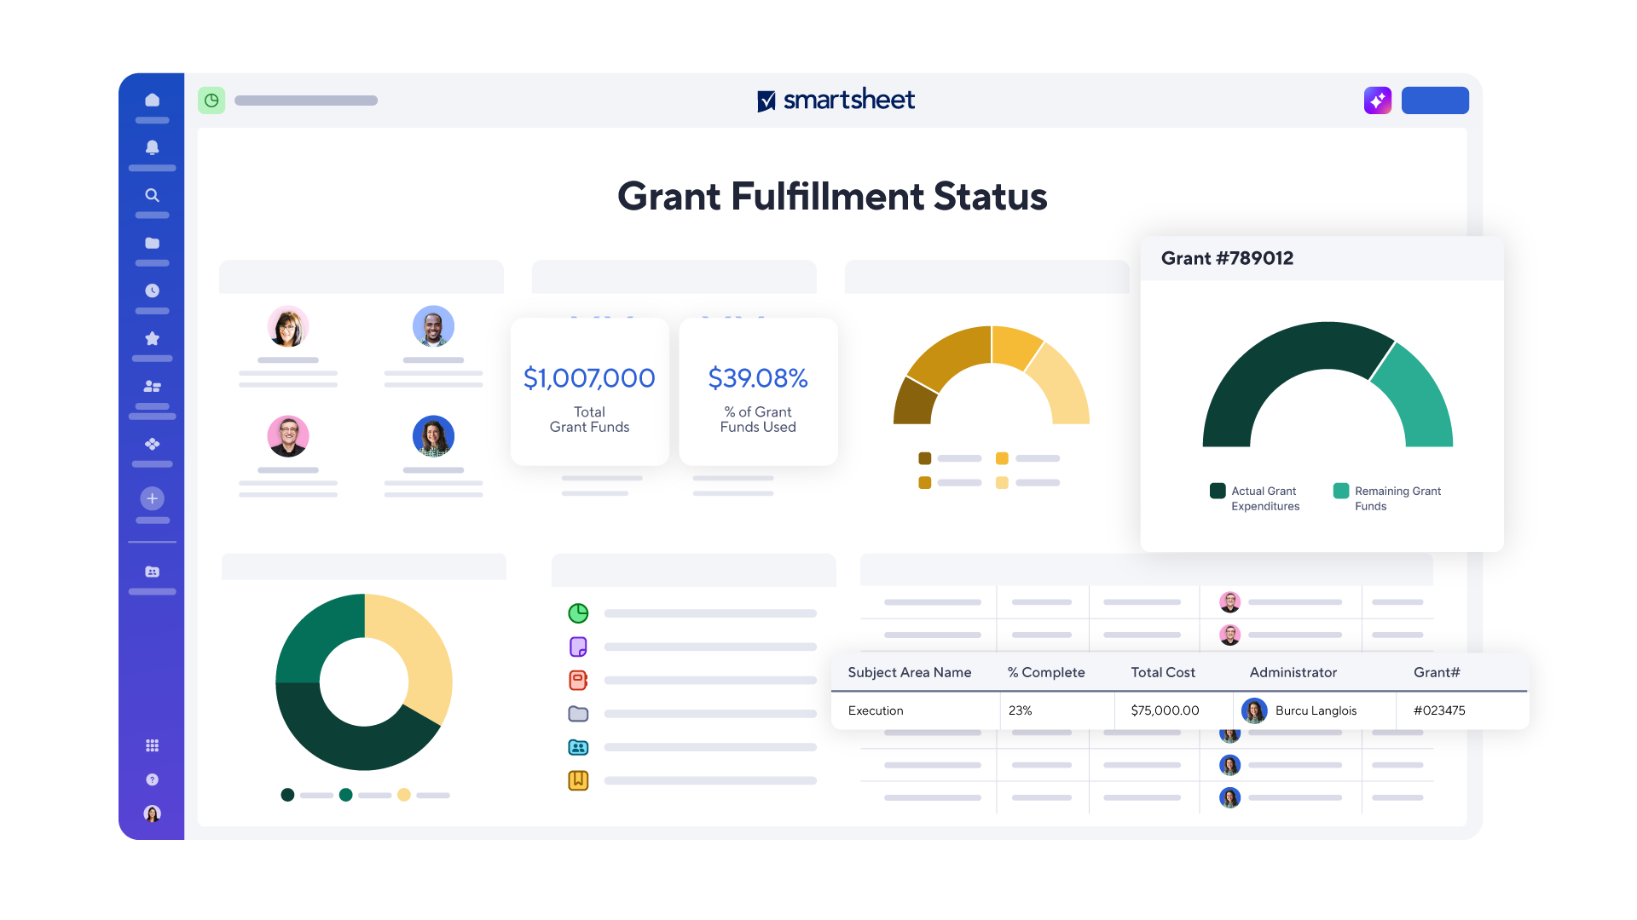Click the % Complete column header
This screenshot has height=920, width=1637.
tap(1046, 672)
